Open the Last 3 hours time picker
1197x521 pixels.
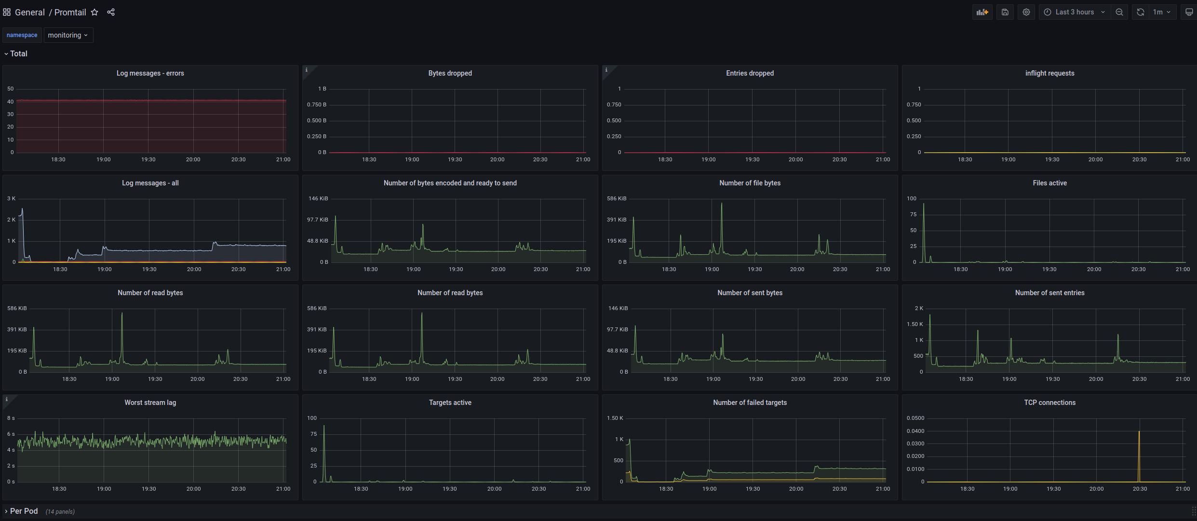pyautogui.click(x=1075, y=12)
